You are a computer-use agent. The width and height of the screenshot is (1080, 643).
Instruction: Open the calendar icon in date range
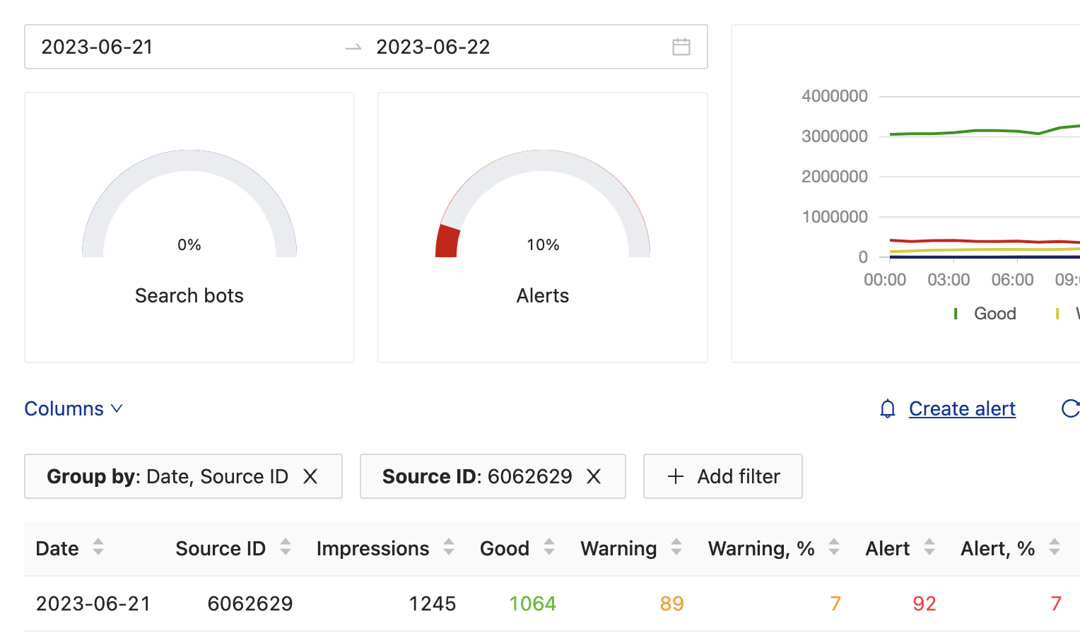click(681, 47)
